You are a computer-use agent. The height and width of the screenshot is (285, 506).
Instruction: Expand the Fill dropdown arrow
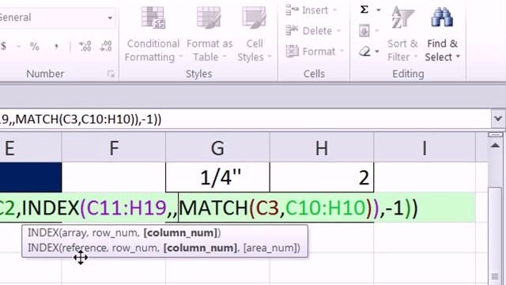tap(377, 31)
